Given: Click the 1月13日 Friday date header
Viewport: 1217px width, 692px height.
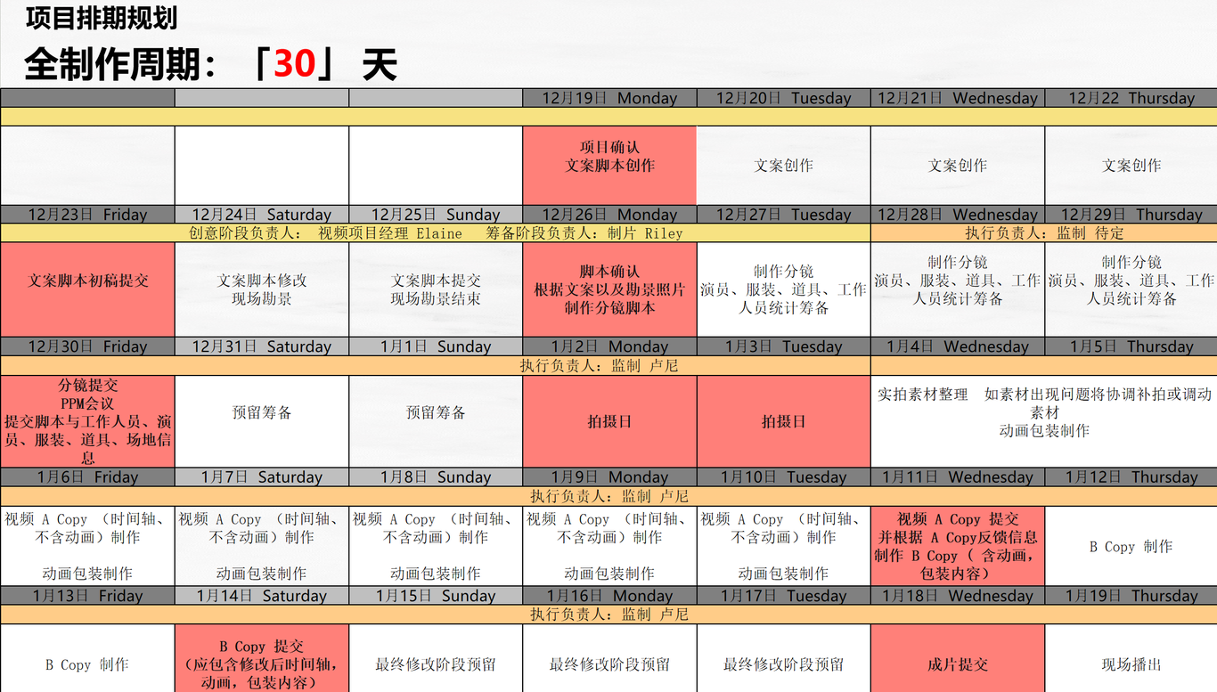Looking at the screenshot, I should click(x=87, y=596).
